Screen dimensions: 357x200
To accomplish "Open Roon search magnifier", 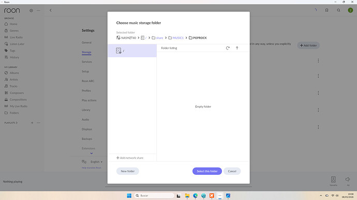I will point(338,10).
